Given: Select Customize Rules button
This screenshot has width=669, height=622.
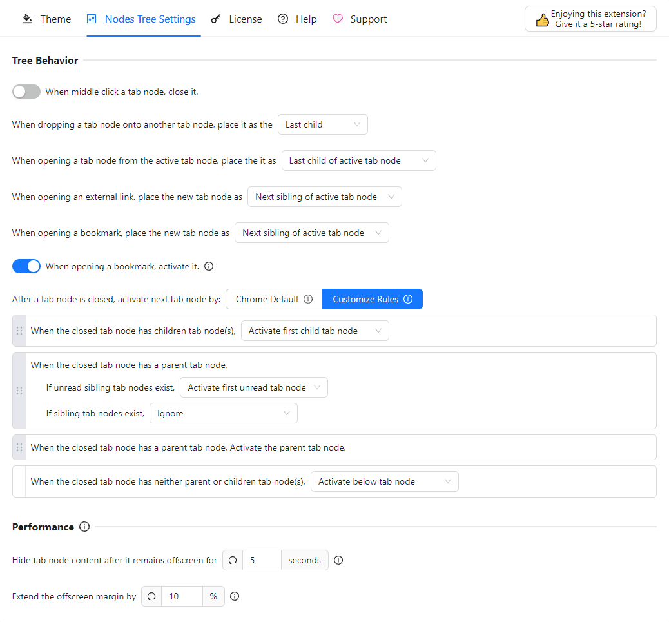Looking at the screenshot, I should pos(372,299).
